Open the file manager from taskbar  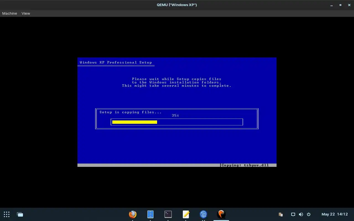click(x=150, y=214)
